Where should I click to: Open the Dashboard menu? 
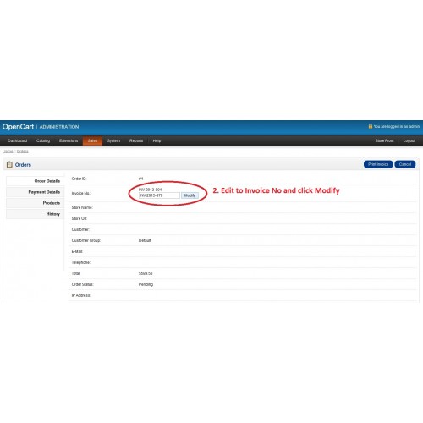click(x=17, y=140)
